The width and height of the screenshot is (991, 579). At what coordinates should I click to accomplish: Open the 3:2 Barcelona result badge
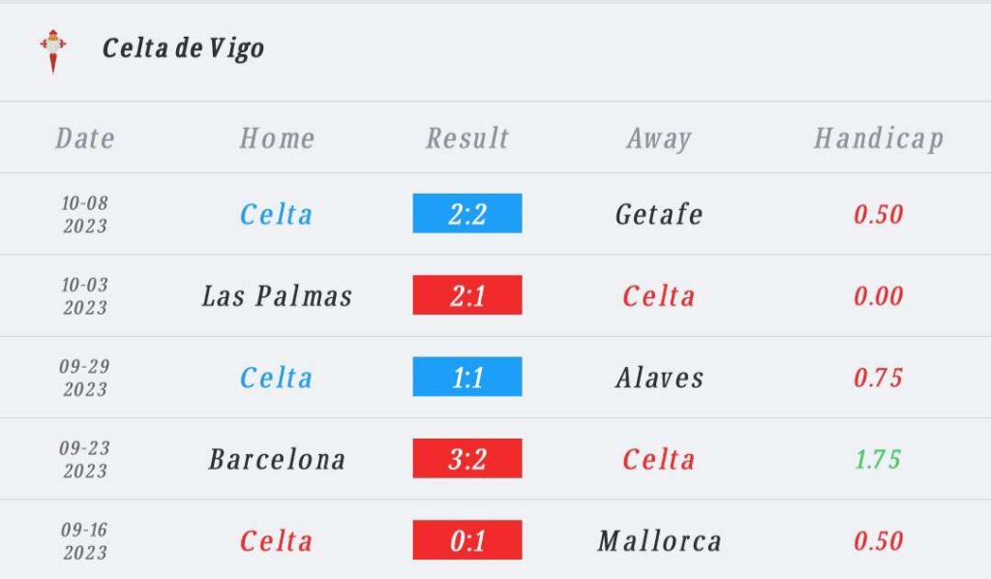tap(467, 458)
